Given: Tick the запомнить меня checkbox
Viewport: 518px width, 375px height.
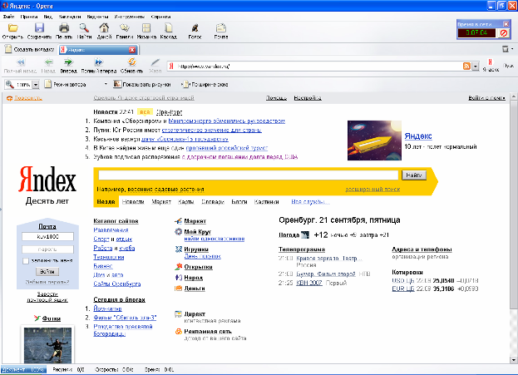Looking at the screenshot, I should point(26,261).
